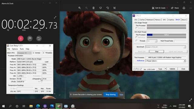Add the photo to favorites
Screen dimensions: 194x109
coord(100,8)
